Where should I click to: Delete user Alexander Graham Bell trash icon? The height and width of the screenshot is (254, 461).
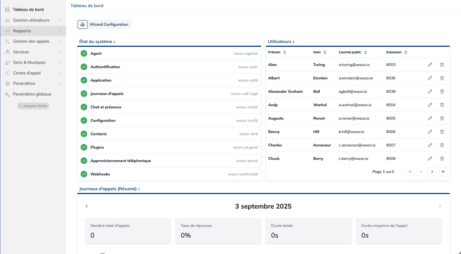click(442, 91)
